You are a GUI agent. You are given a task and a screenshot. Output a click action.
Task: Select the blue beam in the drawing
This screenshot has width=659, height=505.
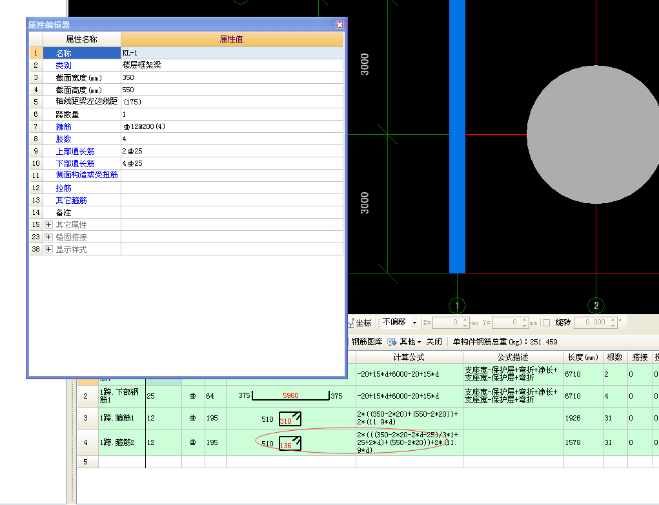pyautogui.click(x=457, y=137)
